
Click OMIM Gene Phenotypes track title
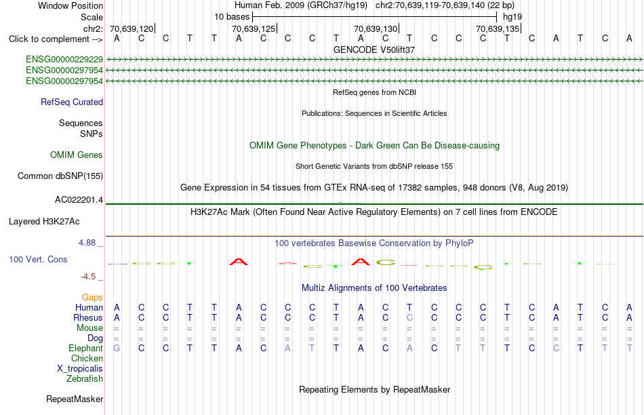(375, 146)
